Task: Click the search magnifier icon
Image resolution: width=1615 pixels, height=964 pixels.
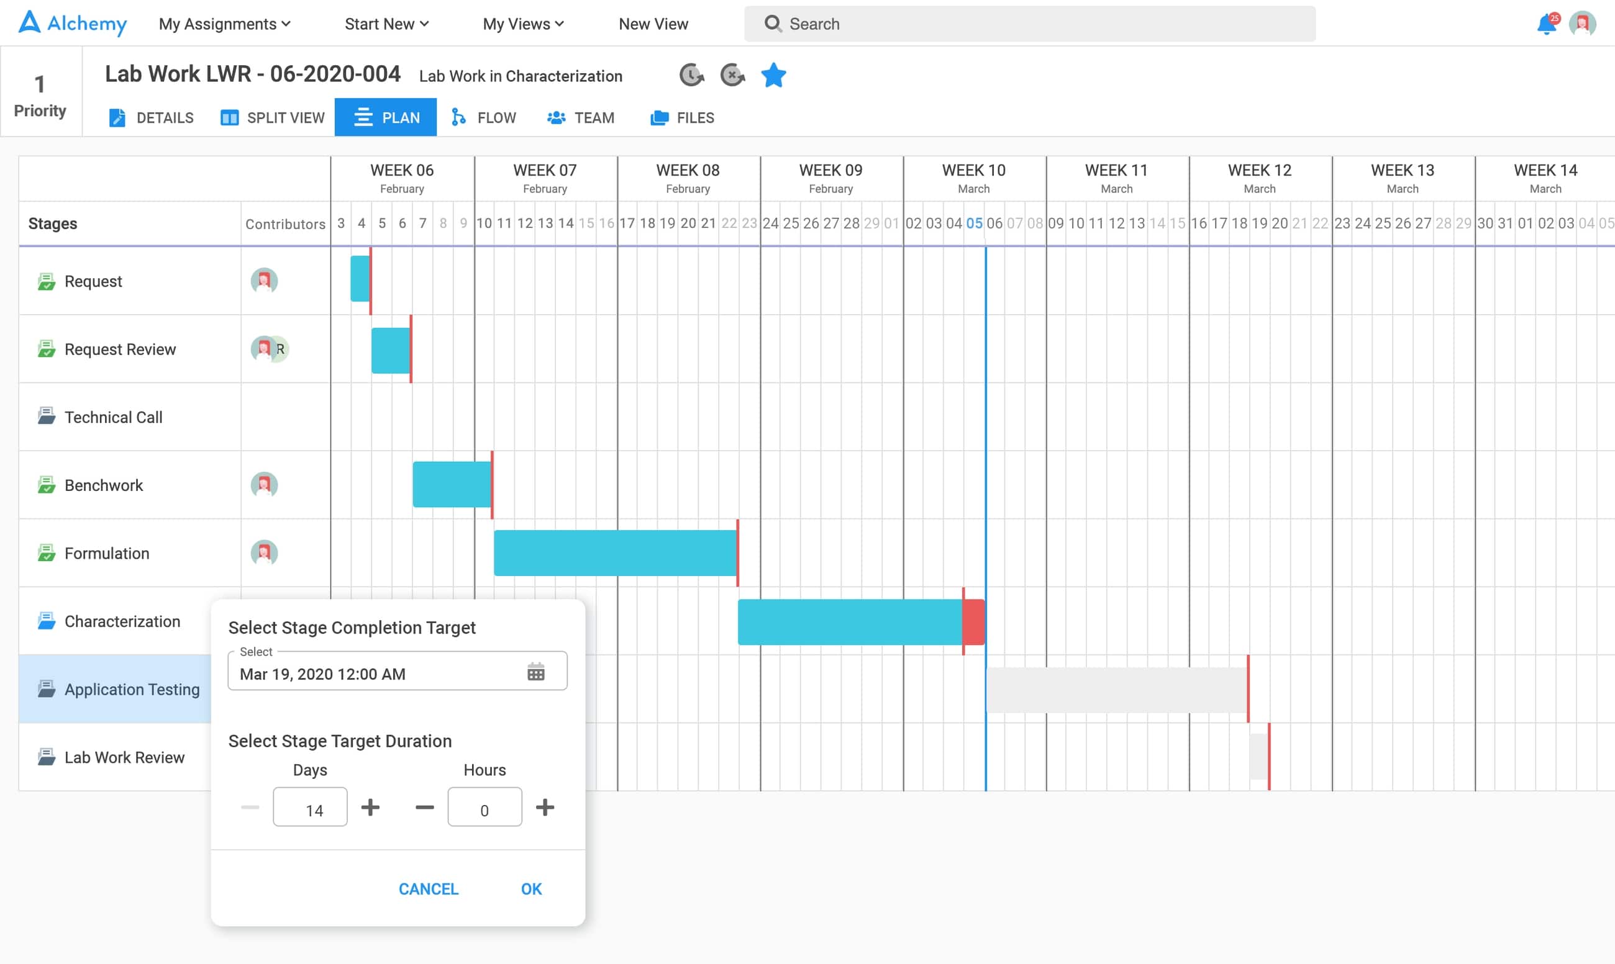Action: [773, 24]
